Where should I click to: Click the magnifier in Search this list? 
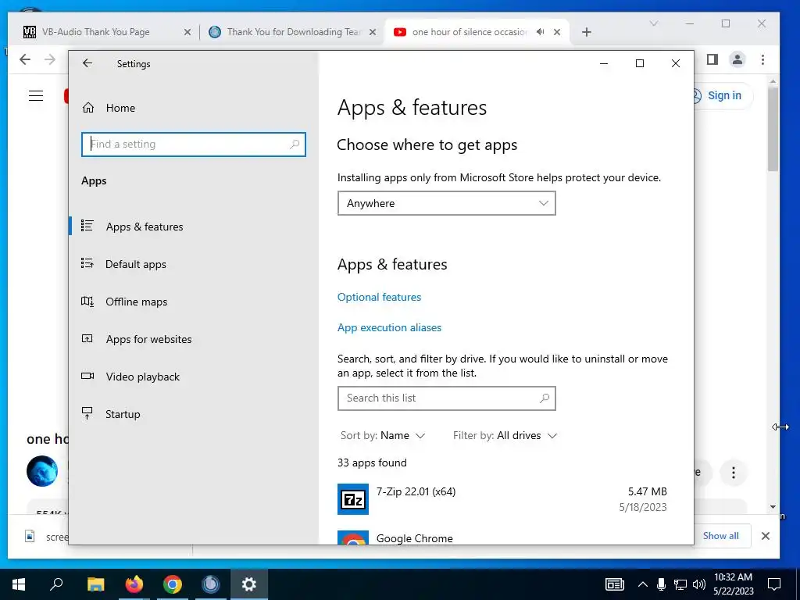click(545, 398)
